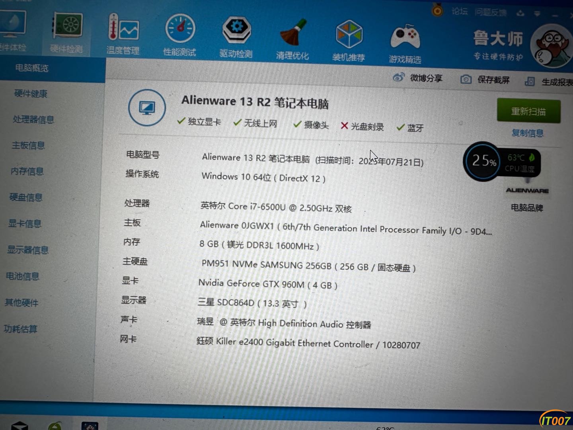Share via 微博分享
573x430 pixels.
coord(417,78)
